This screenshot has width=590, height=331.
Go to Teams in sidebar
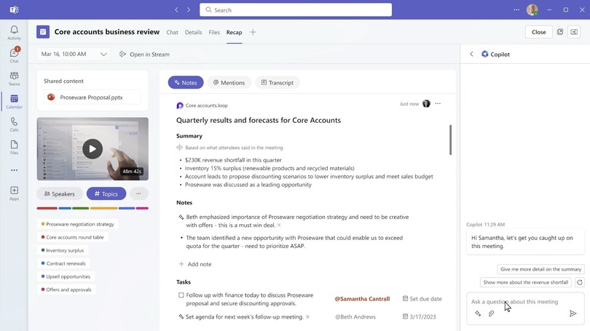click(x=14, y=79)
